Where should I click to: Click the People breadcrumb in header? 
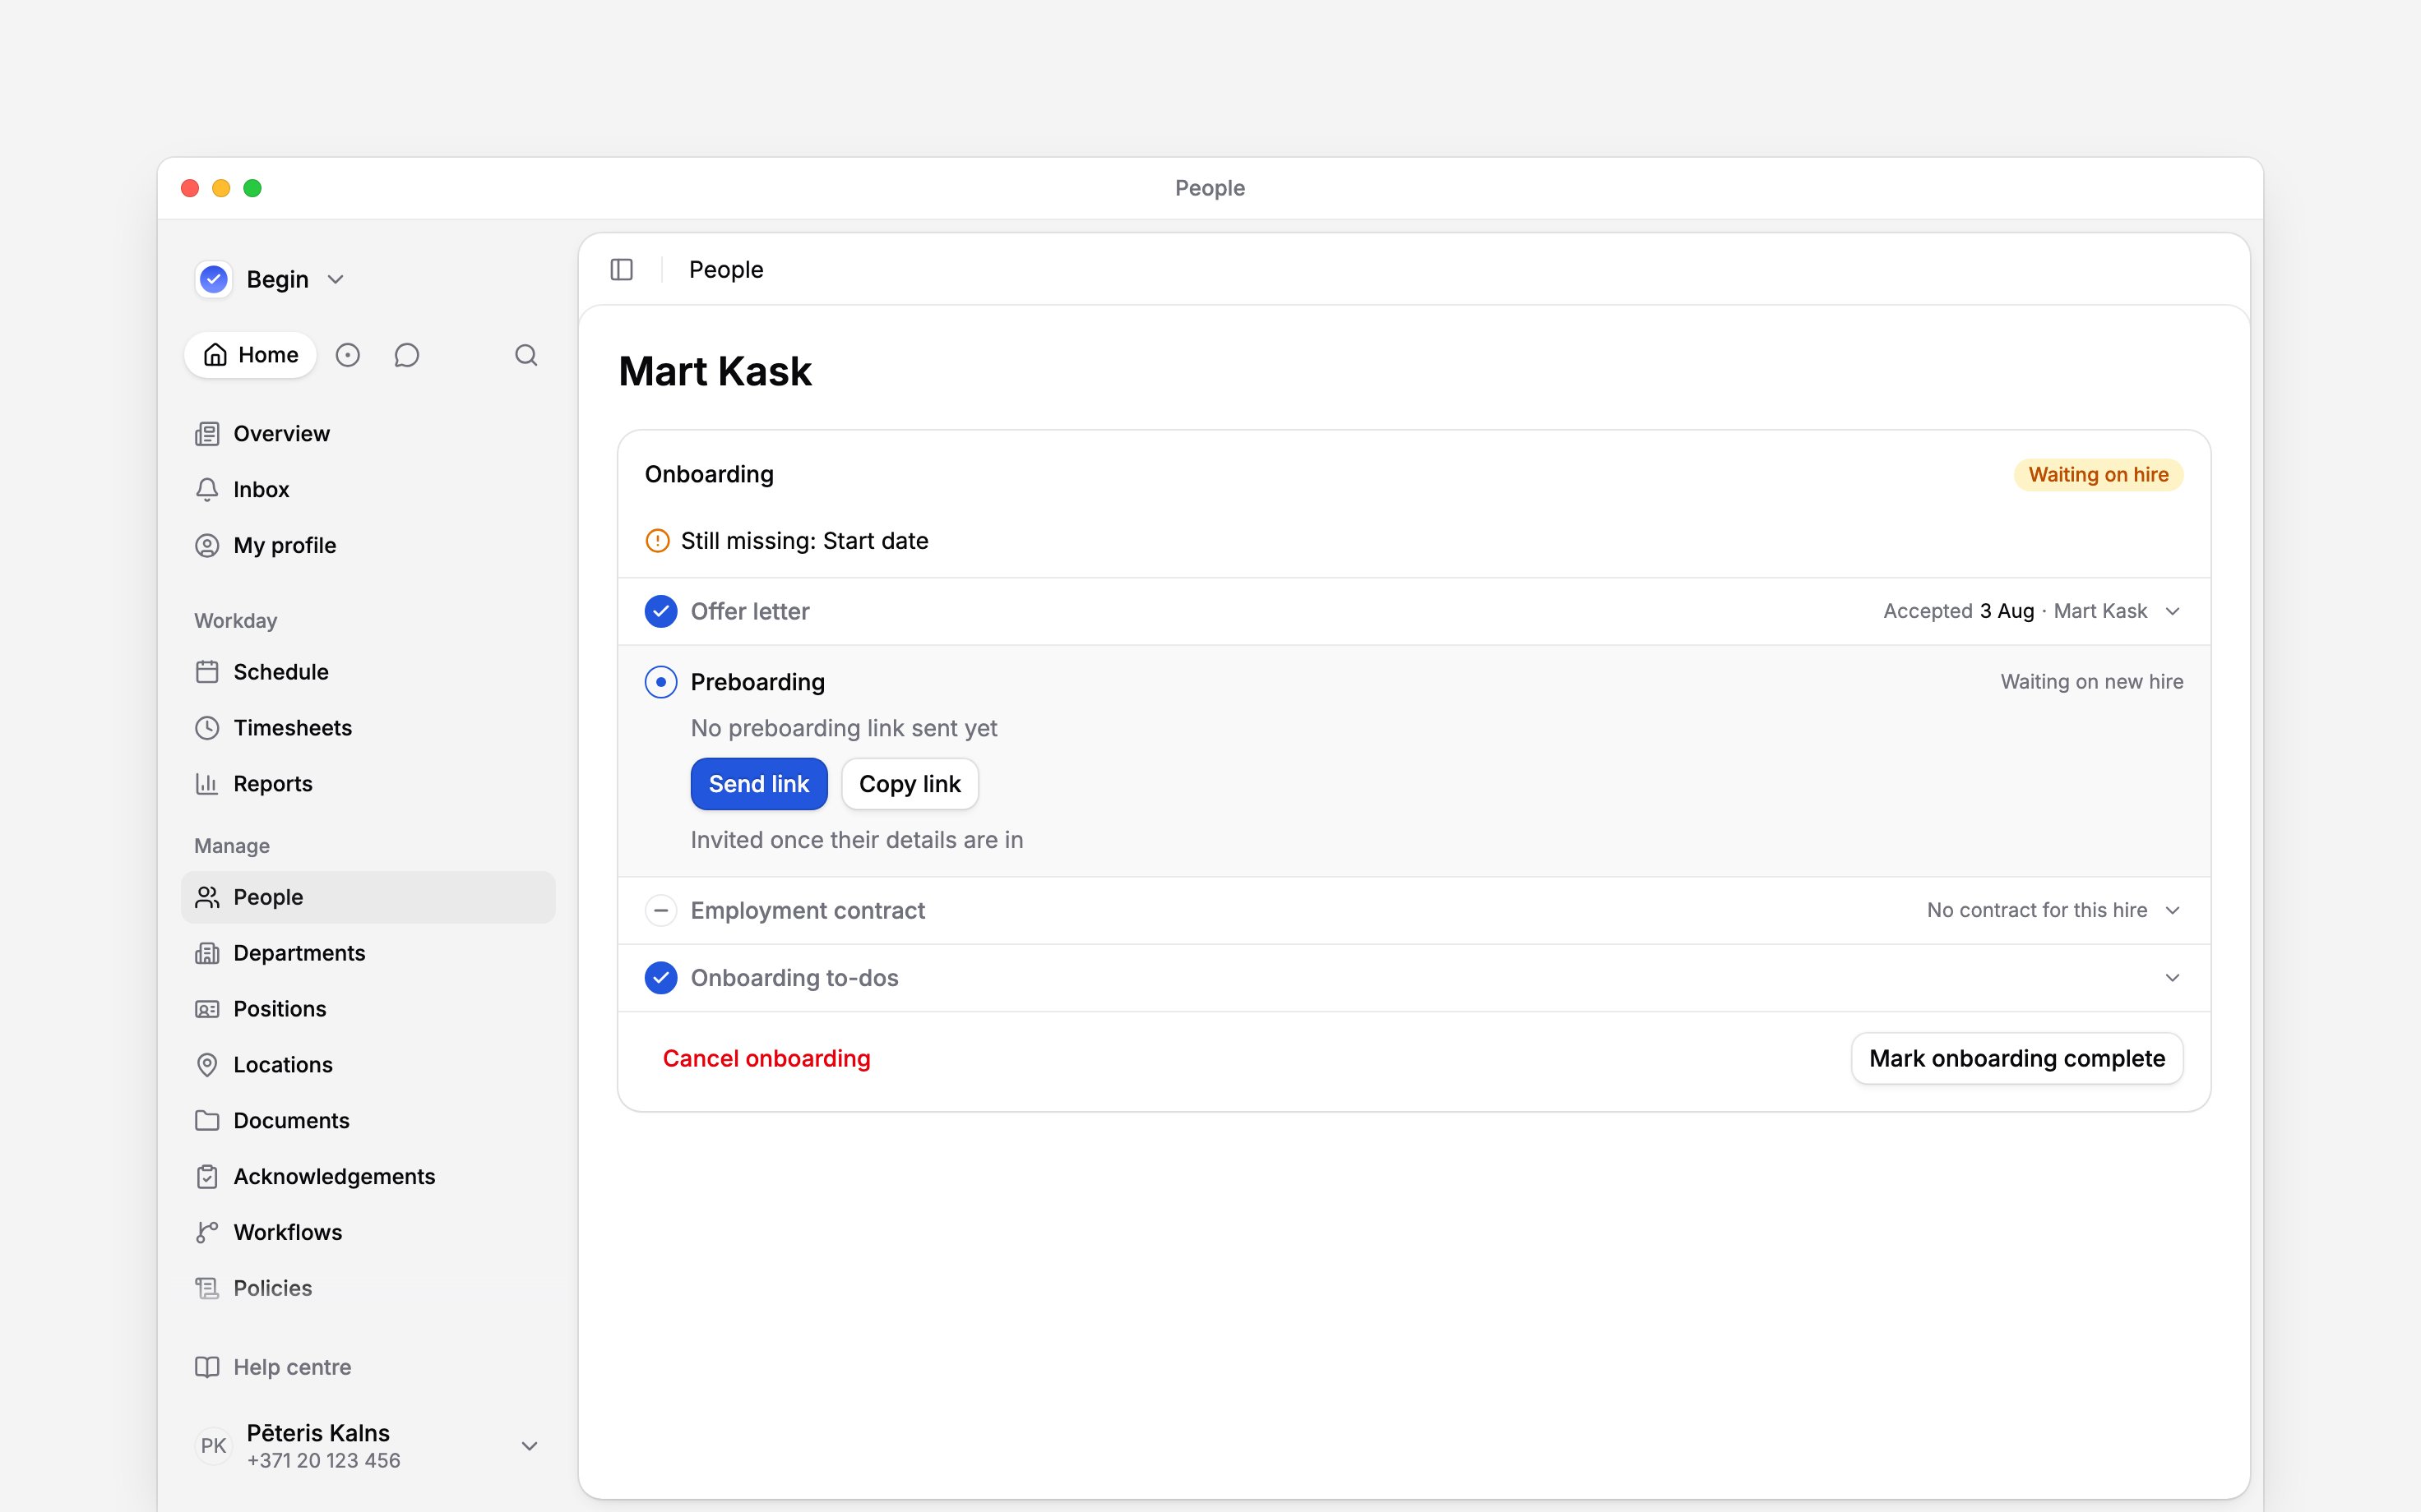(726, 270)
